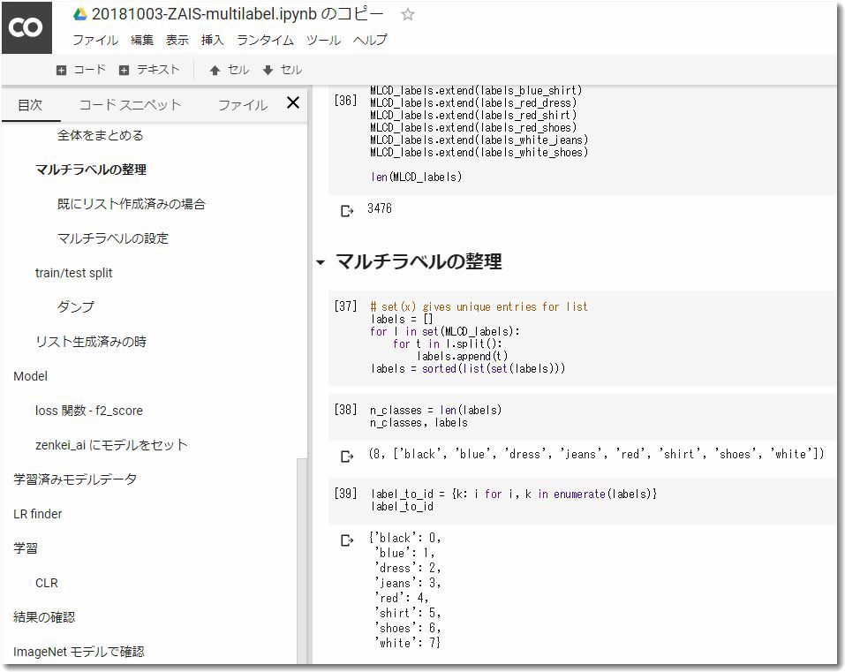Click the Colab CO logo

click(26, 27)
